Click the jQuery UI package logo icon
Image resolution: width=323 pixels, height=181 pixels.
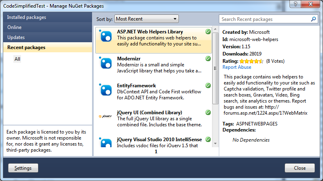point(105,116)
